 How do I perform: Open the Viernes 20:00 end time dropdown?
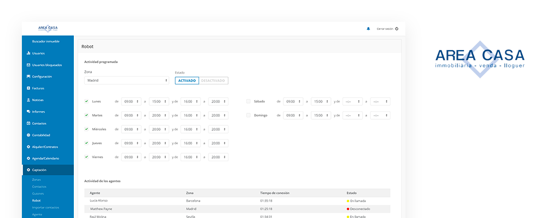pyautogui.click(x=218, y=158)
